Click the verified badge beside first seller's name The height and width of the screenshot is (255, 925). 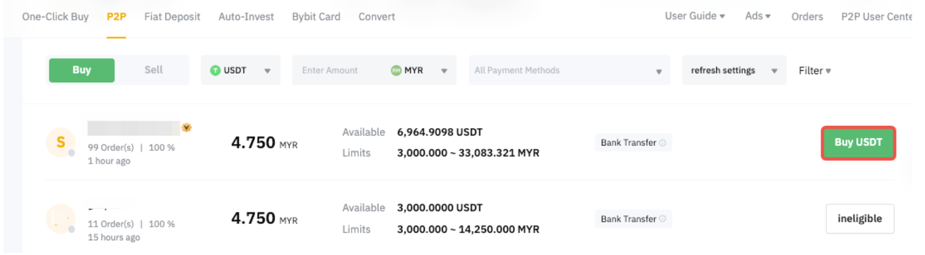click(187, 127)
